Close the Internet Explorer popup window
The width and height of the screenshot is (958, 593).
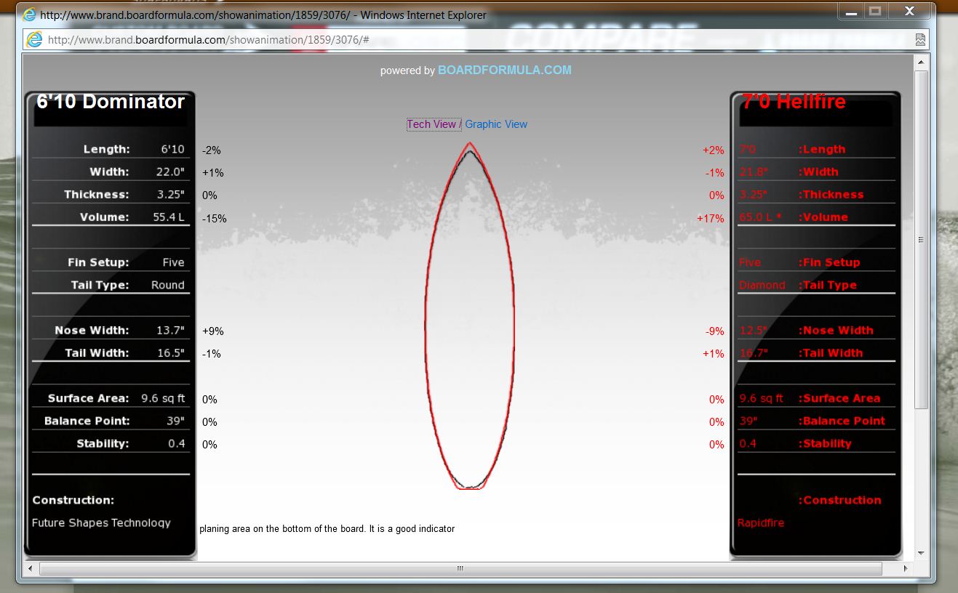909,12
